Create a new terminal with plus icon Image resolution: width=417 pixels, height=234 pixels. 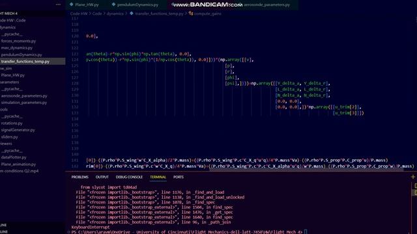tap(412, 177)
